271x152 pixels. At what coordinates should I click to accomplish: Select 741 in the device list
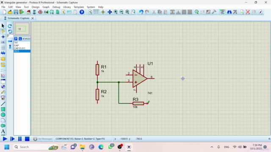22,43
